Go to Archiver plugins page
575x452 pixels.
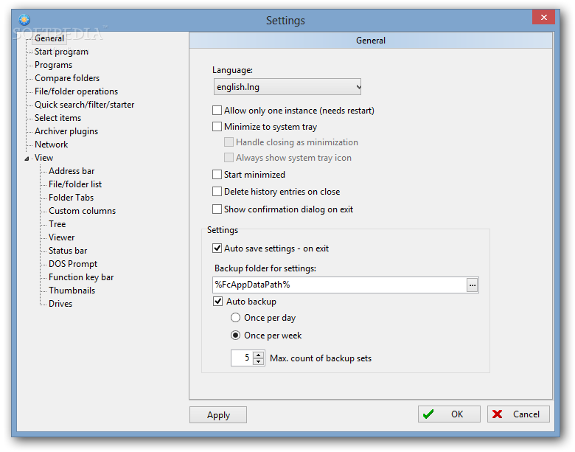(x=66, y=131)
